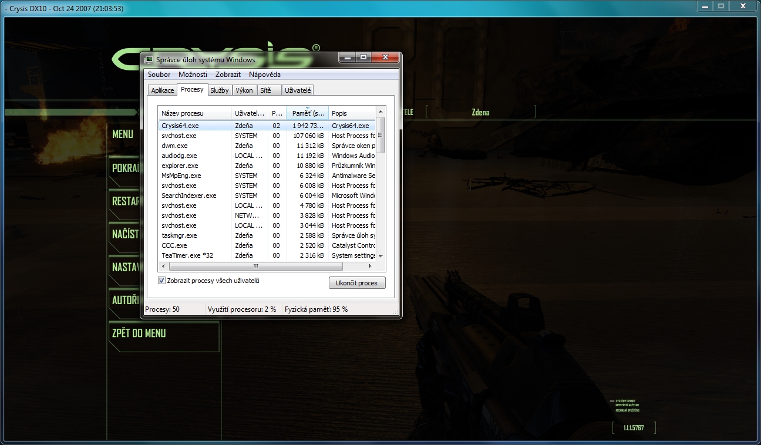Click the process list scroll-down arrow
The image size is (761, 445).
tap(380, 256)
